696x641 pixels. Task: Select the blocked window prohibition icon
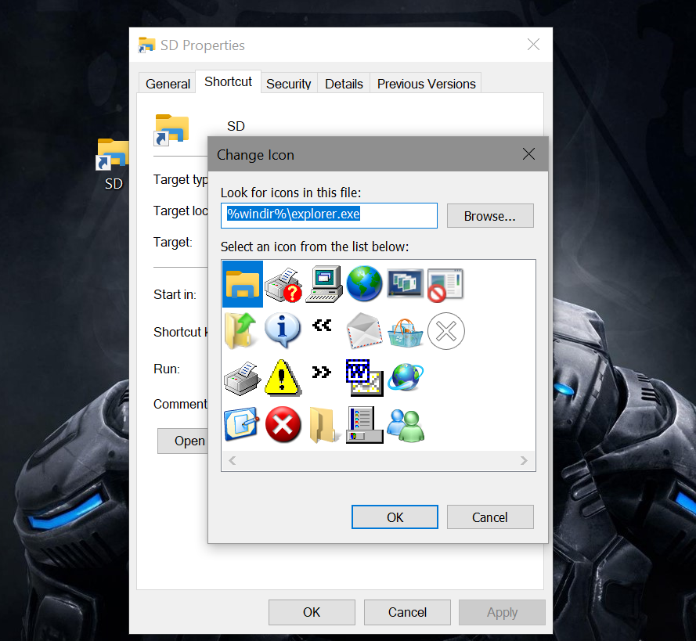[445, 285]
